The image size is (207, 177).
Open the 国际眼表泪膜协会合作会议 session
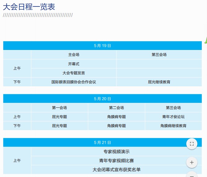[x=74, y=82]
